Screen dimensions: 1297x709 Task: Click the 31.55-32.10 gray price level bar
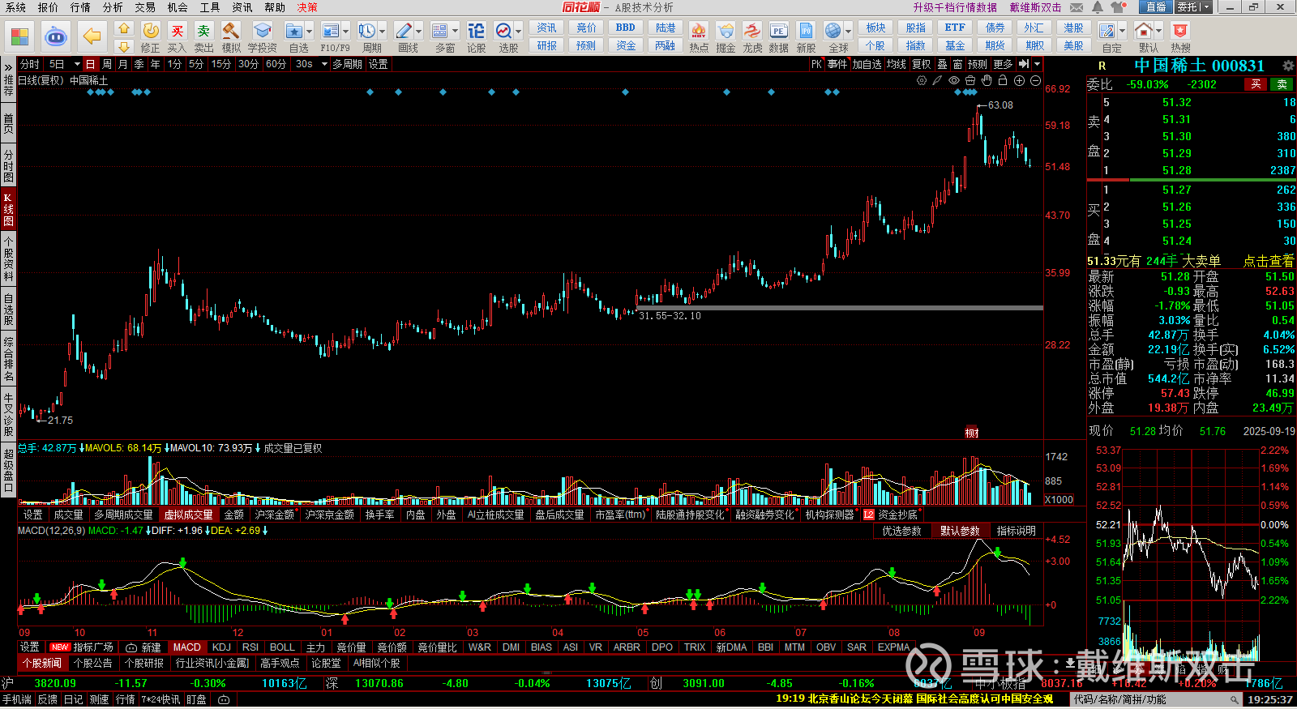(840, 308)
